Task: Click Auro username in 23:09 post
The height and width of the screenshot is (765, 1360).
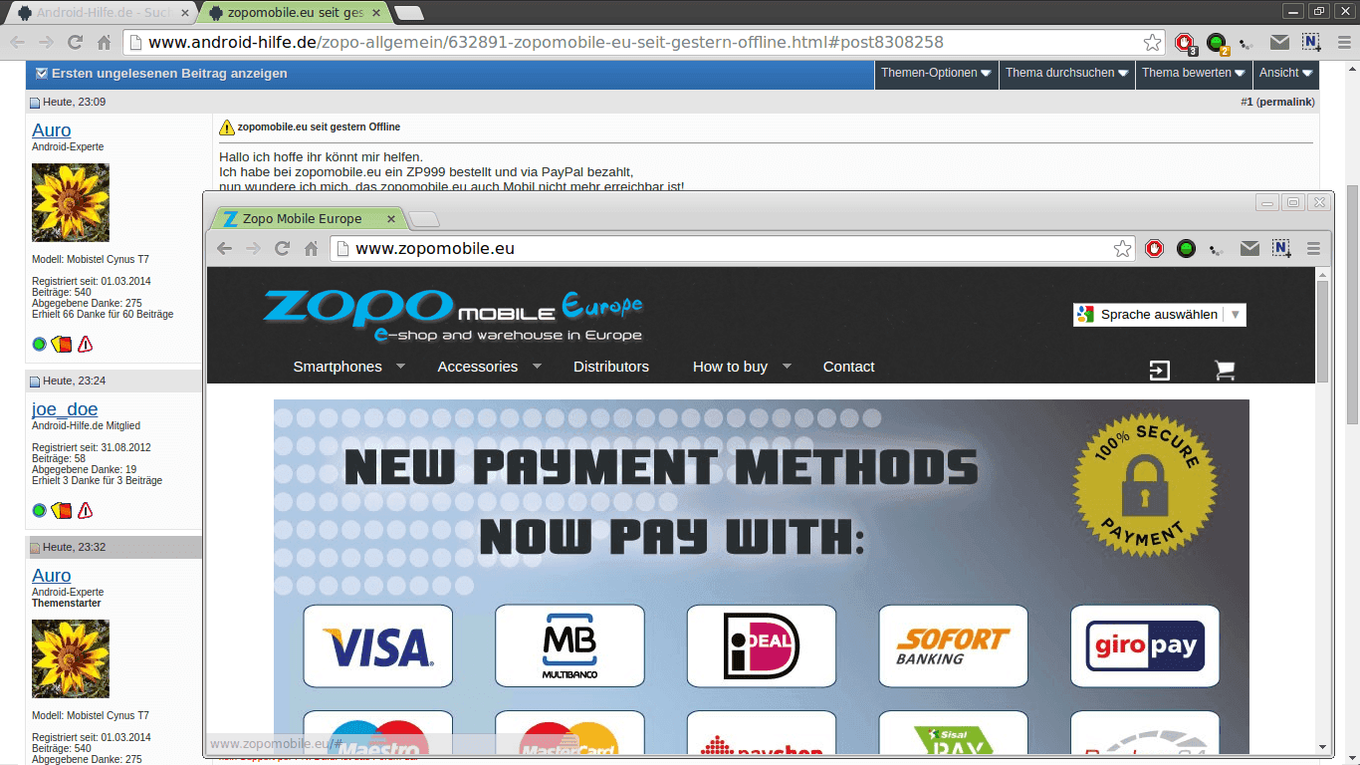Action: tap(51, 130)
